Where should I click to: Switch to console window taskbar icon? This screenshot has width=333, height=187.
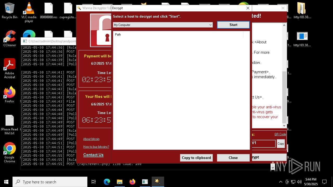tap(145, 182)
